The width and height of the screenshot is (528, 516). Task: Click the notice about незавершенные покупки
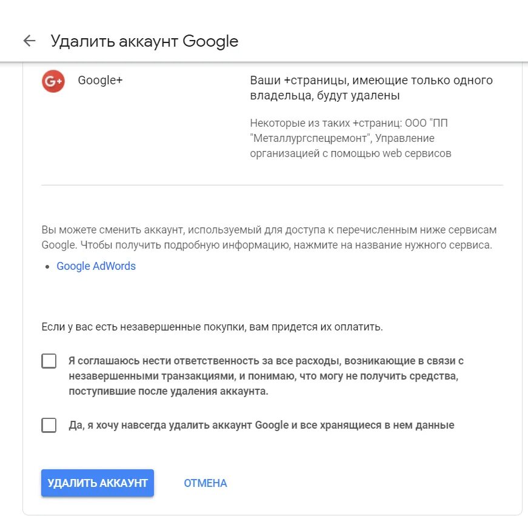pyautogui.click(x=212, y=327)
